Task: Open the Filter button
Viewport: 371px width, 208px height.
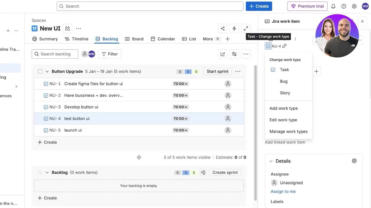Action: coord(110,54)
